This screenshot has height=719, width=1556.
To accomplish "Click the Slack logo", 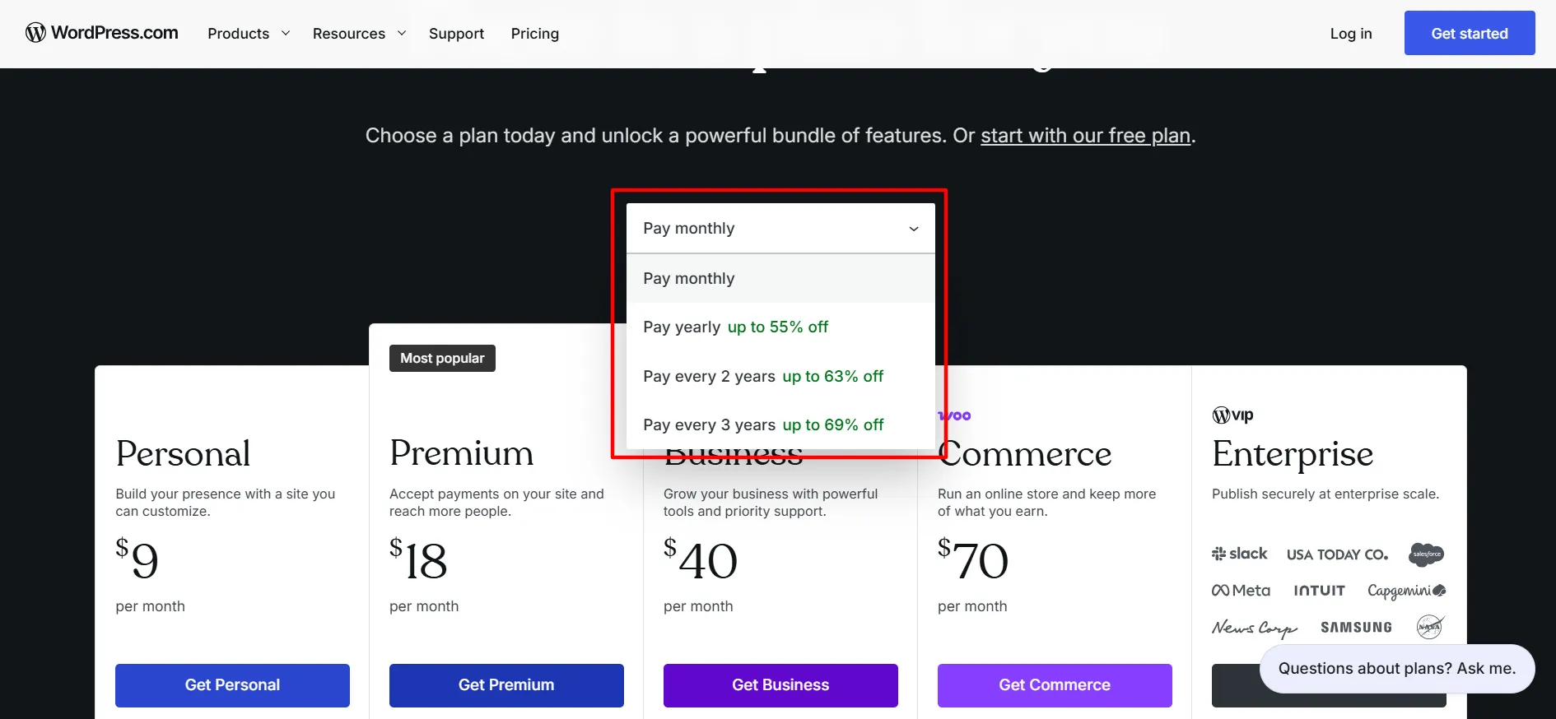I will click(x=1239, y=554).
